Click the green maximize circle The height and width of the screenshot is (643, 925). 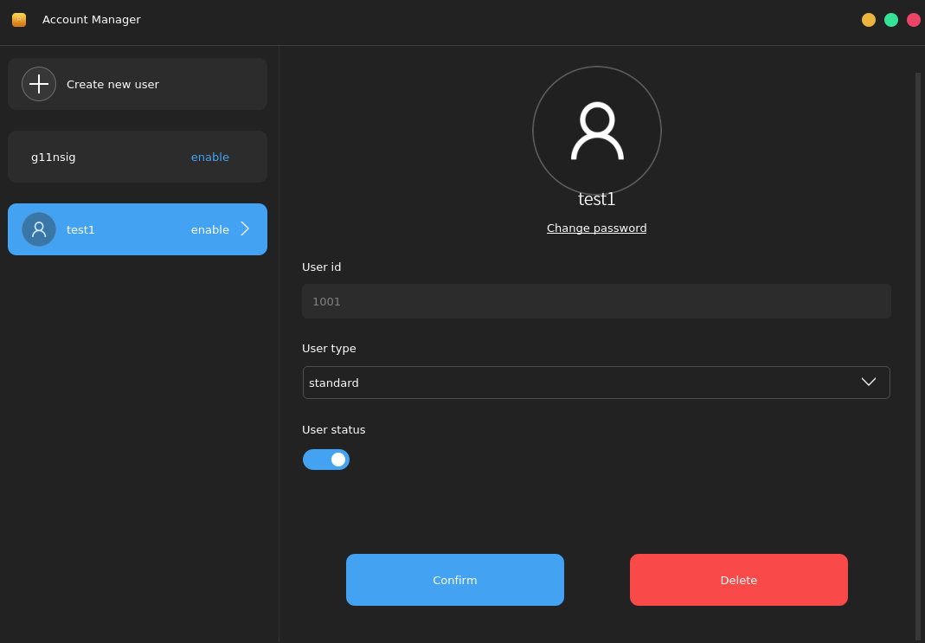point(891,19)
